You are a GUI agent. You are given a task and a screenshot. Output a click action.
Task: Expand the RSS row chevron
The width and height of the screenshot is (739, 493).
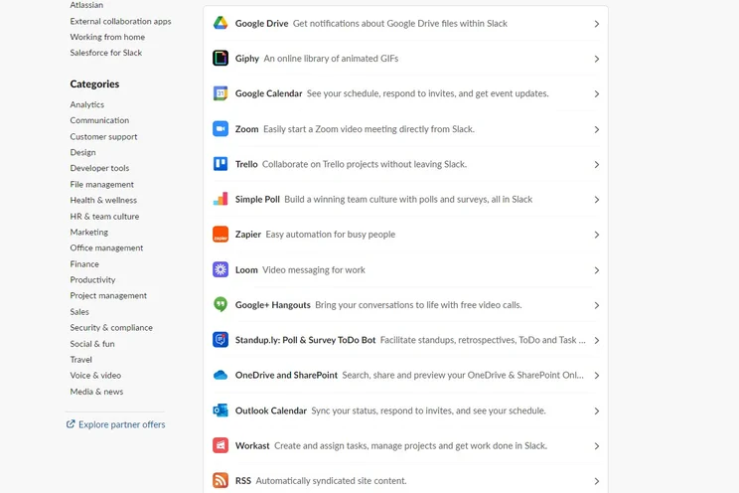(x=597, y=481)
